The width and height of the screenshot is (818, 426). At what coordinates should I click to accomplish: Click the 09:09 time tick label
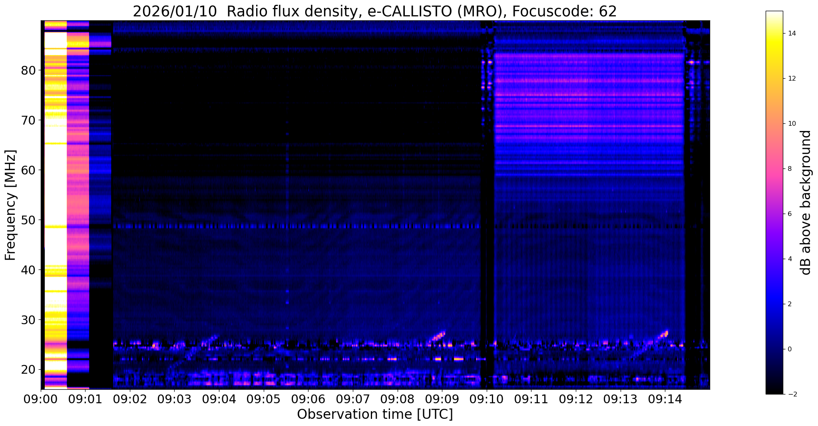(442, 398)
